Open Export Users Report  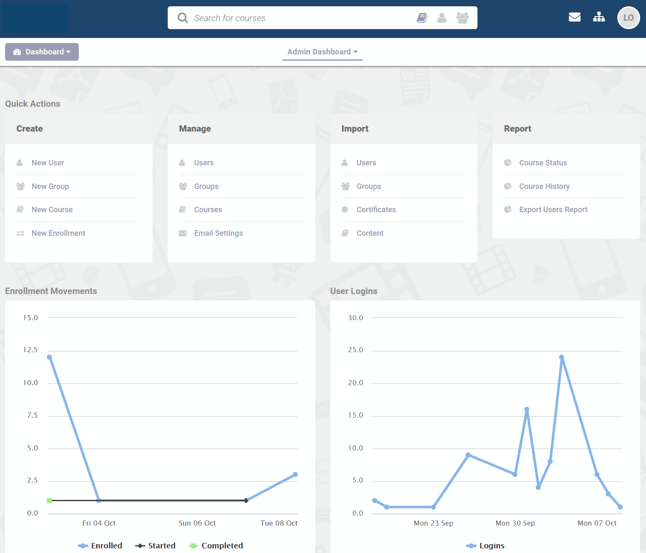pyautogui.click(x=553, y=210)
